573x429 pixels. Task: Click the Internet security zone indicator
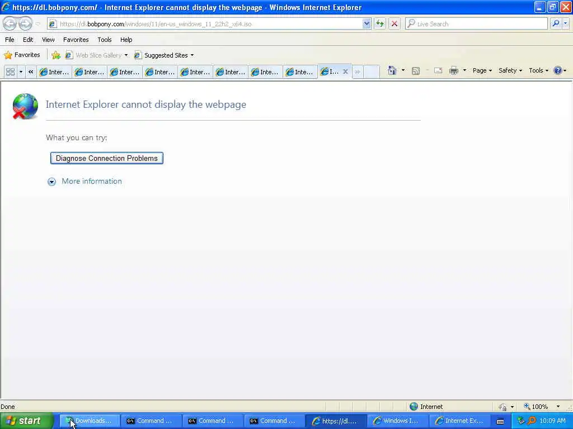coord(426,407)
